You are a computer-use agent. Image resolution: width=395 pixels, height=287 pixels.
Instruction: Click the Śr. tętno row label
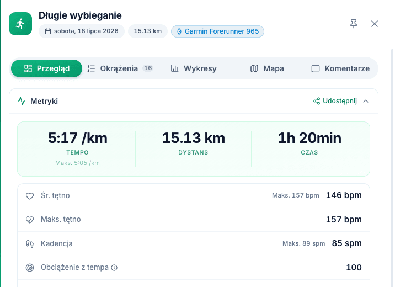coord(55,195)
